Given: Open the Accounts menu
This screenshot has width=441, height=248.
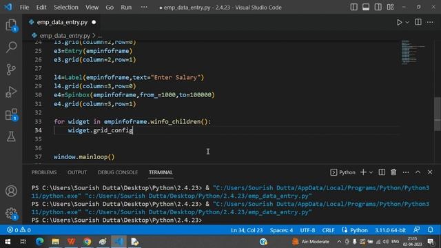Looking at the screenshot, I should [x=11, y=192].
